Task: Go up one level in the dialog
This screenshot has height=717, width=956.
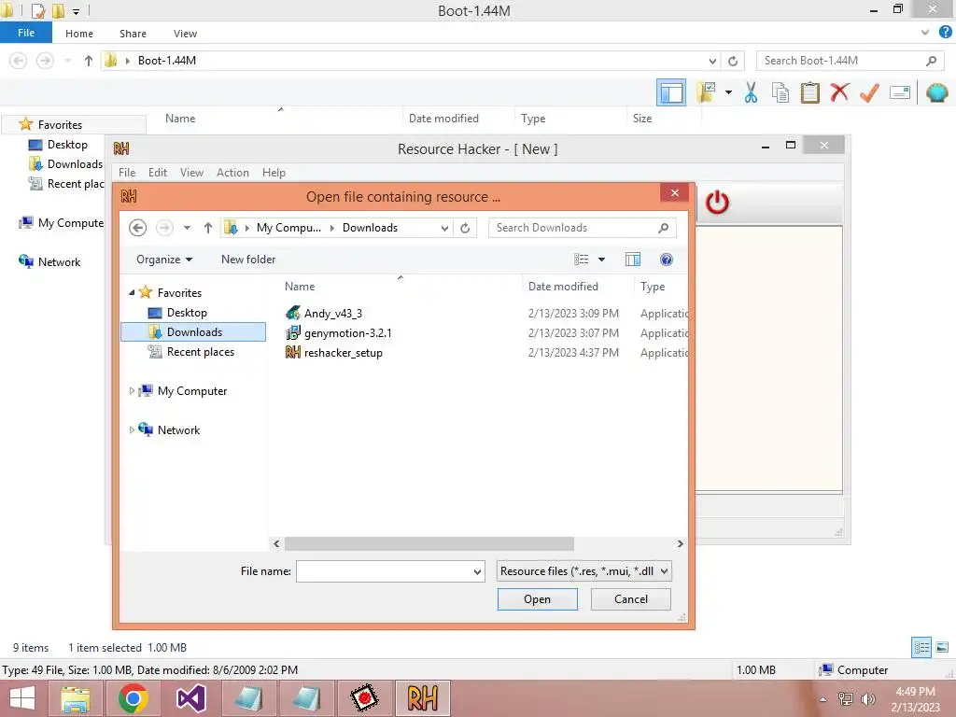Action: pyautogui.click(x=208, y=228)
